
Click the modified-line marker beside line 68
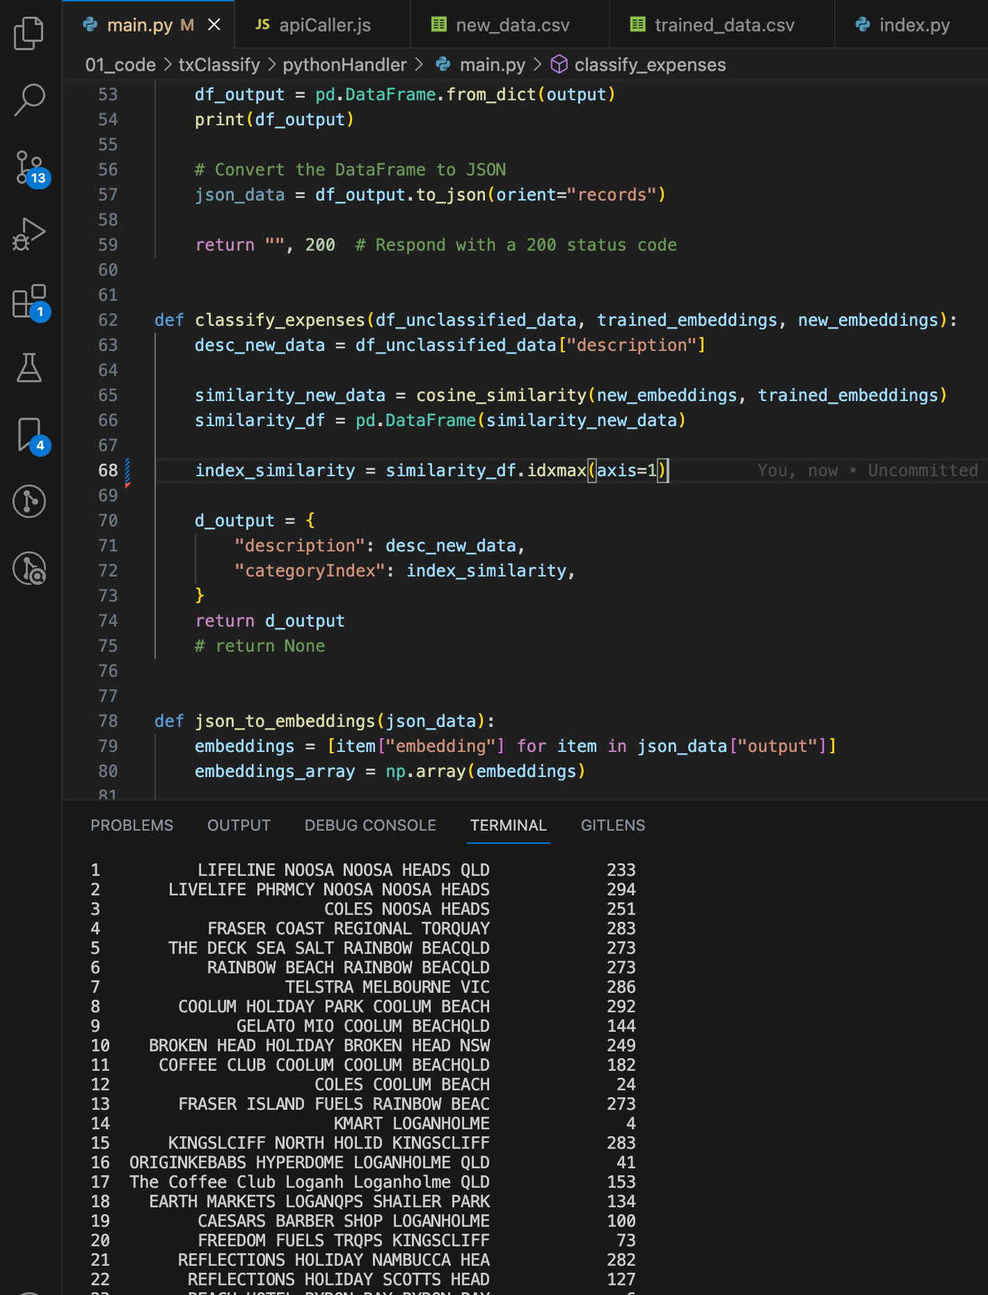point(127,472)
